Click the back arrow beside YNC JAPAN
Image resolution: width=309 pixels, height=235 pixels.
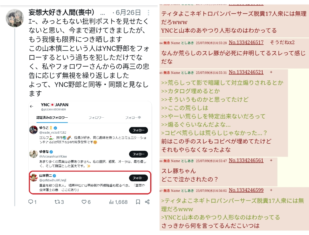(31, 107)
